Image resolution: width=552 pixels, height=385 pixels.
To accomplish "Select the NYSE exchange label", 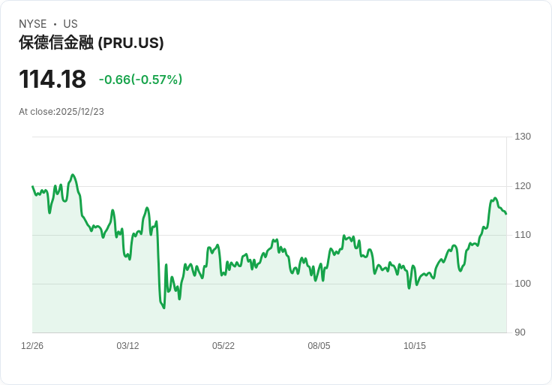I will (x=33, y=24).
